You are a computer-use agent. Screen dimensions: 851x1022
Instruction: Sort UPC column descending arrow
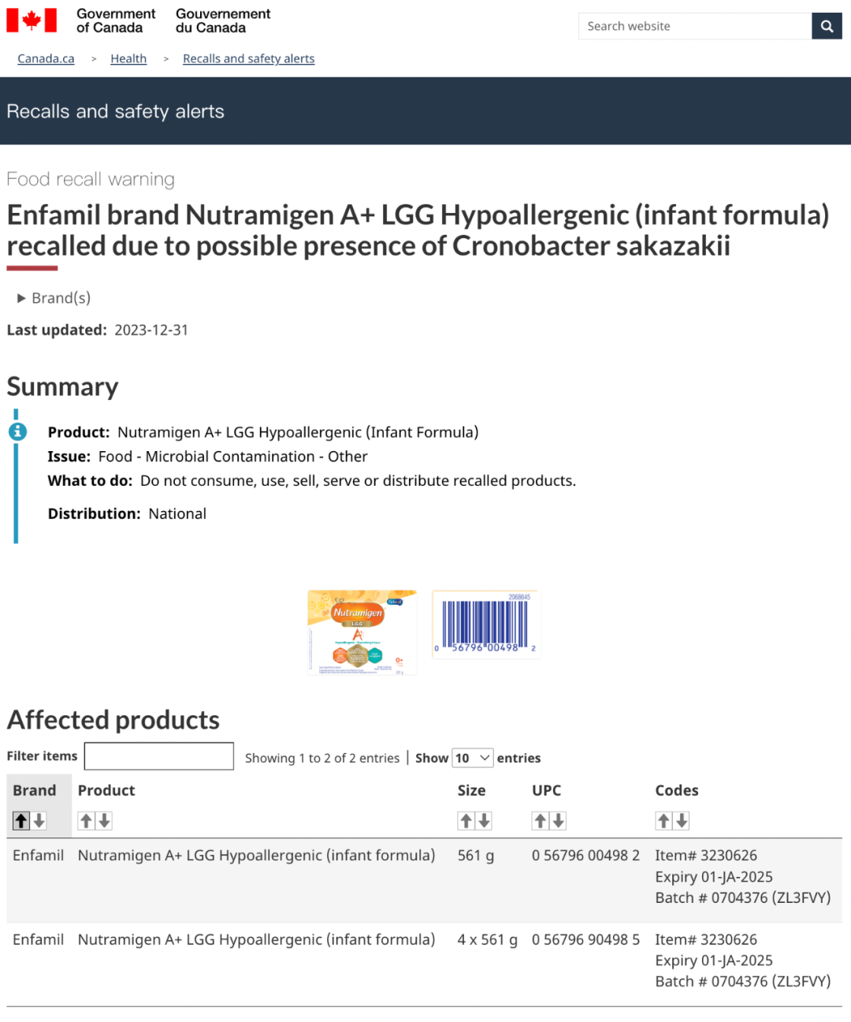(559, 821)
